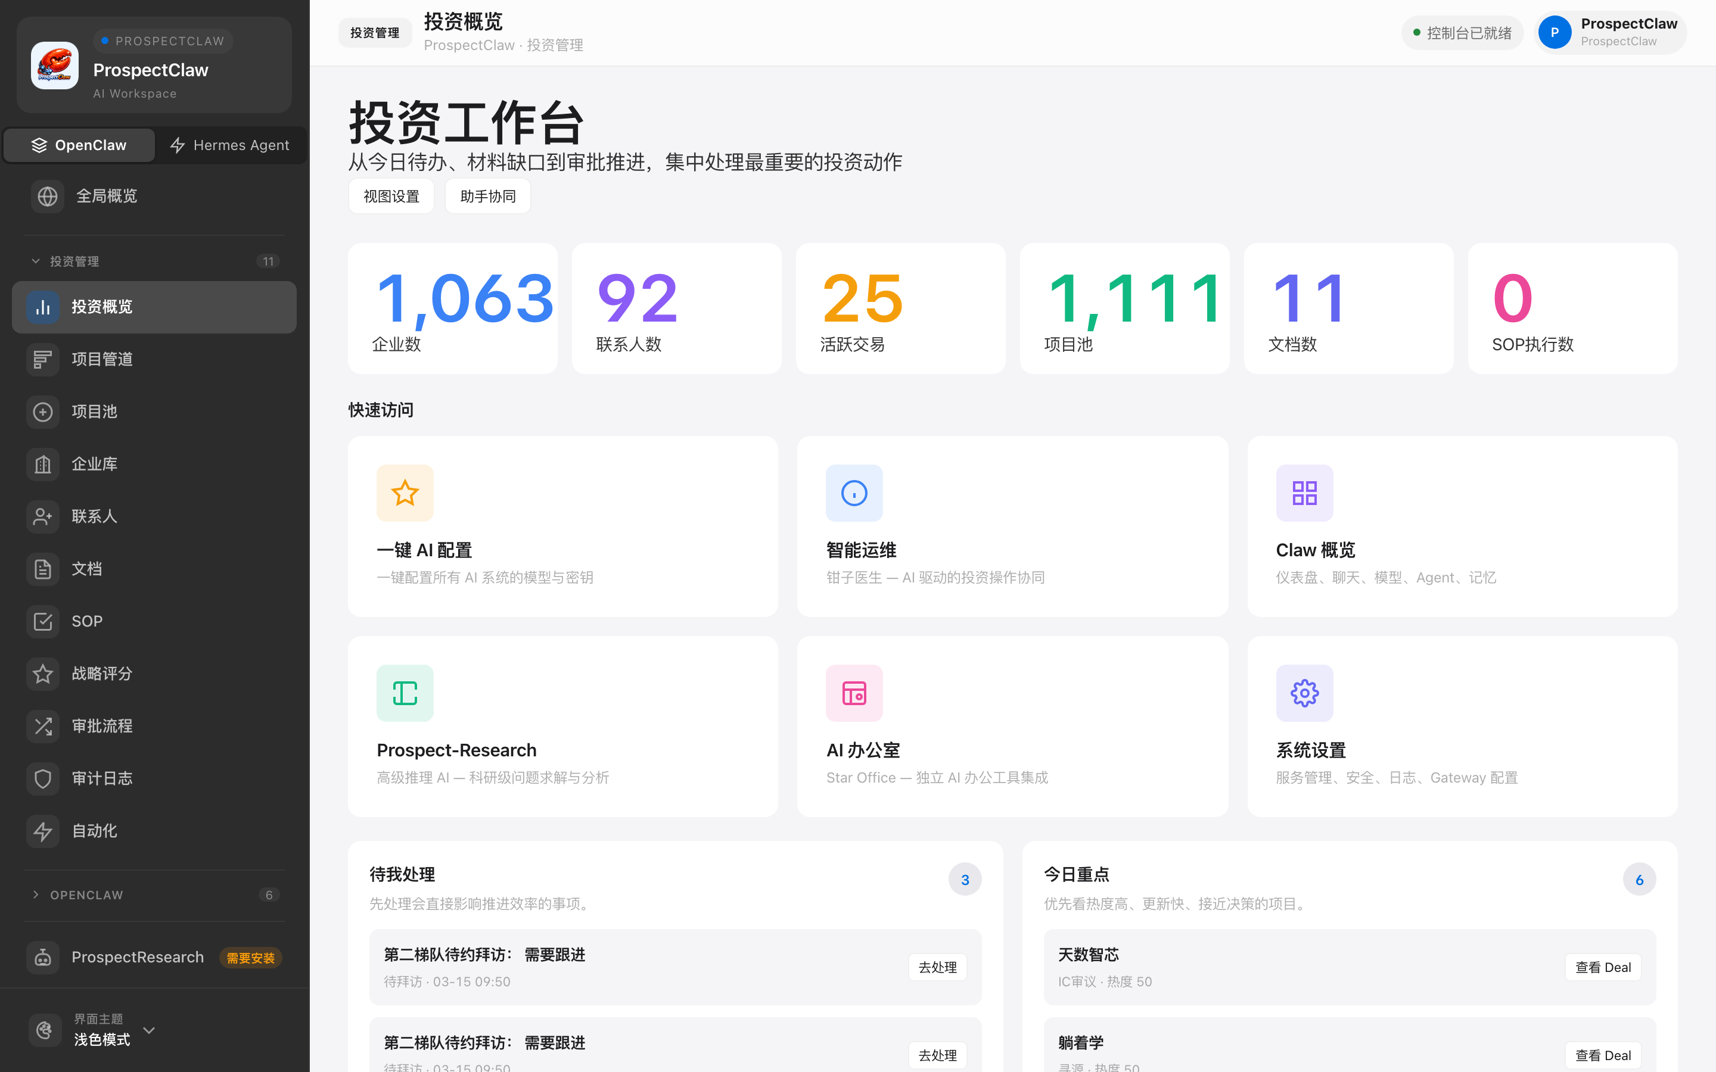Open the 全局概览 globe icon

pyautogui.click(x=47, y=196)
